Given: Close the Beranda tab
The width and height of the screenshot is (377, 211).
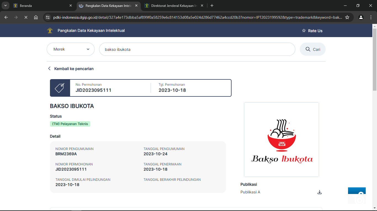Looking at the screenshot, I should point(71,5).
